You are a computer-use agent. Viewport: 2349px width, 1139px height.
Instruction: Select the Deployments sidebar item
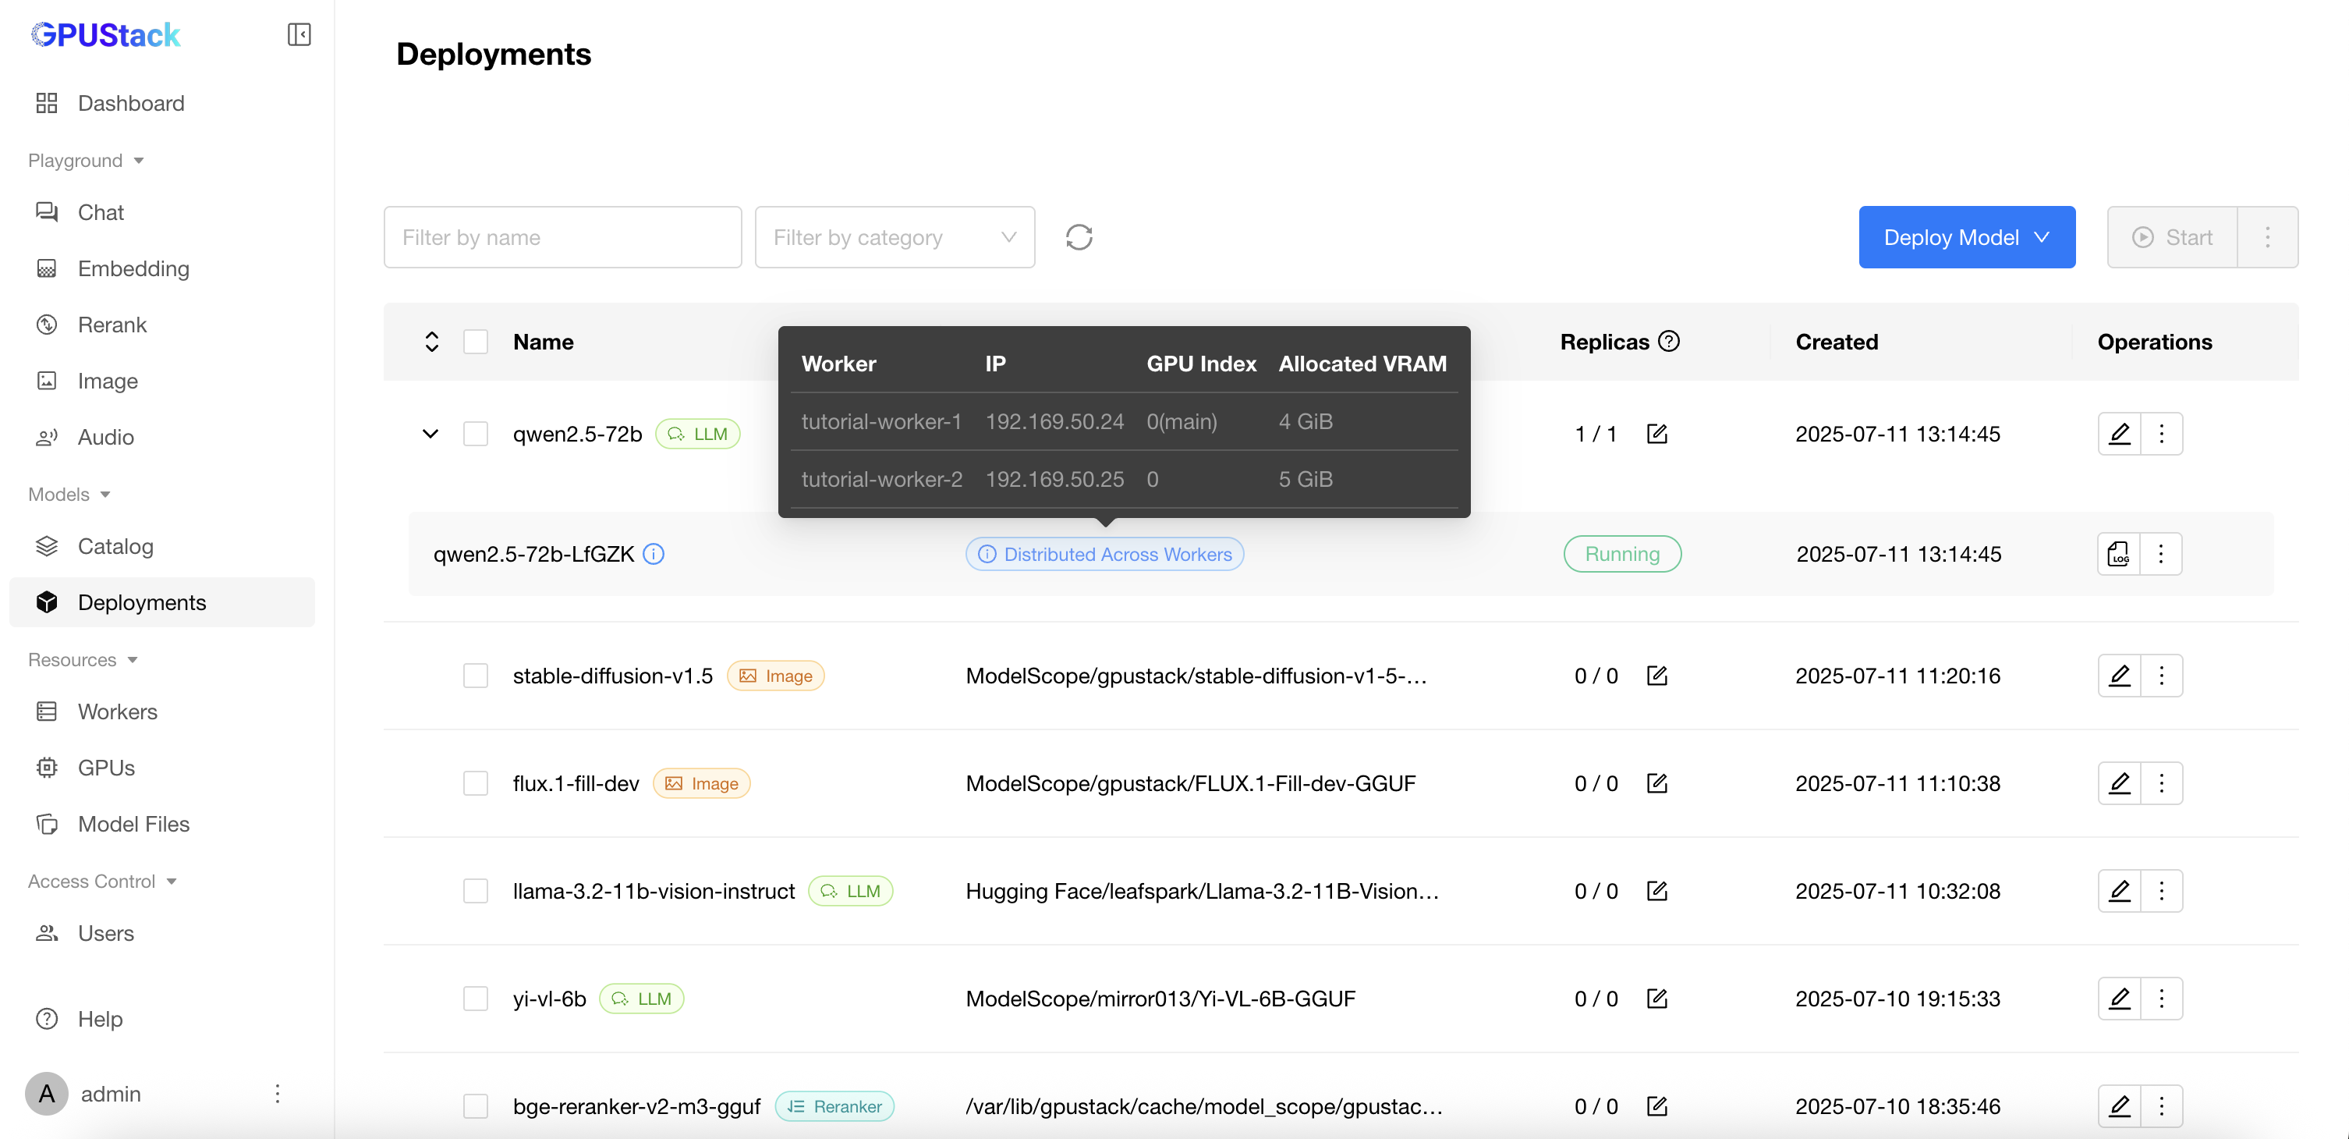pos(162,601)
